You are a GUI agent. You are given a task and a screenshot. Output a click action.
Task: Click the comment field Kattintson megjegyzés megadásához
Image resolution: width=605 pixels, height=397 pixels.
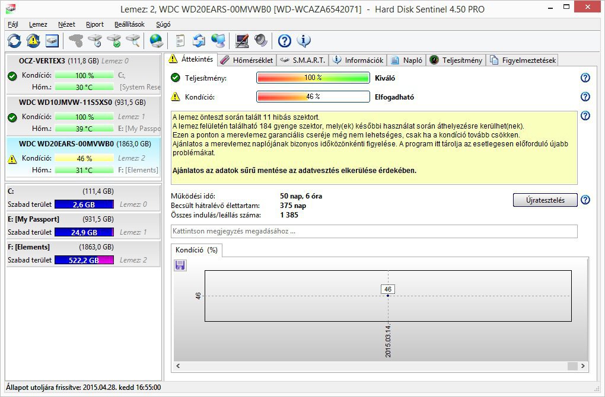point(374,231)
